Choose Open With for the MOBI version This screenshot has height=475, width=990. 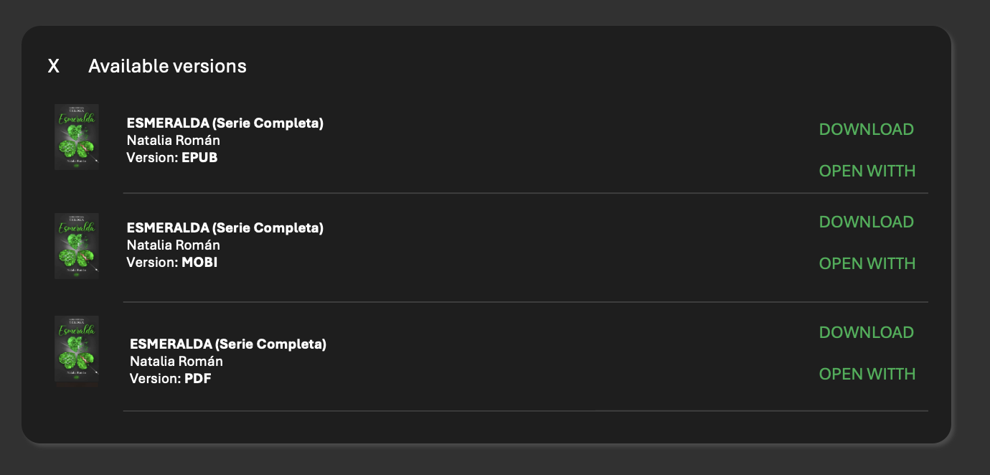867,264
